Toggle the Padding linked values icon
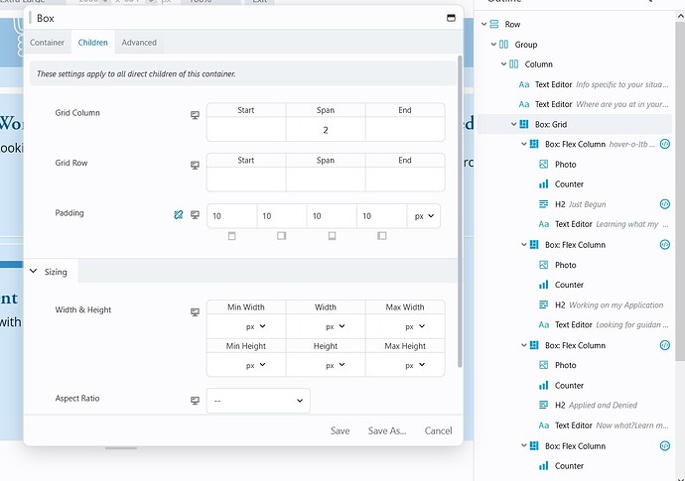The height and width of the screenshot is (481, 685). (x=179, y=215)
